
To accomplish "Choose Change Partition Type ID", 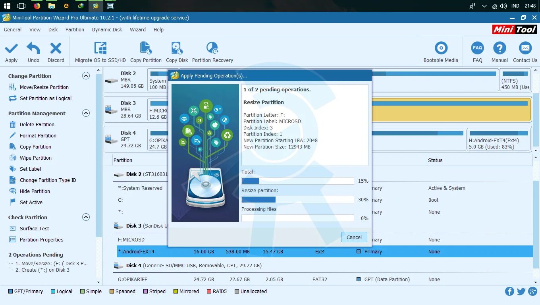I will [x=48, y=180].
